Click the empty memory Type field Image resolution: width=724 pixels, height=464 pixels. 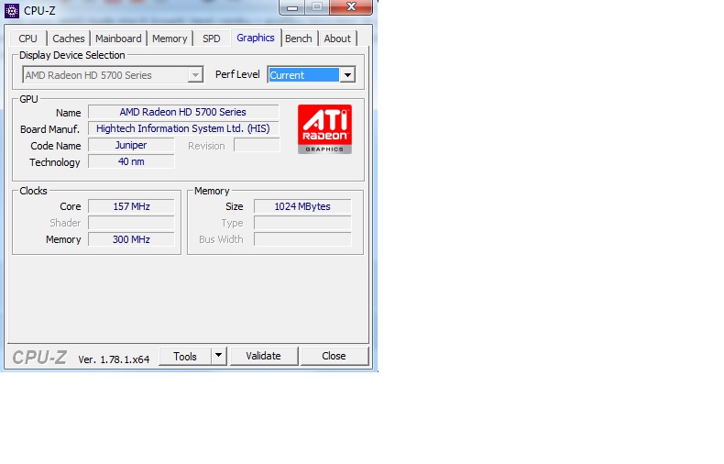[302, 223]
